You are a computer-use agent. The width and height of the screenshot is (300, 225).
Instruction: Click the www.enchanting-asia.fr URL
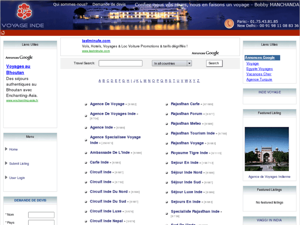[22, 100]
